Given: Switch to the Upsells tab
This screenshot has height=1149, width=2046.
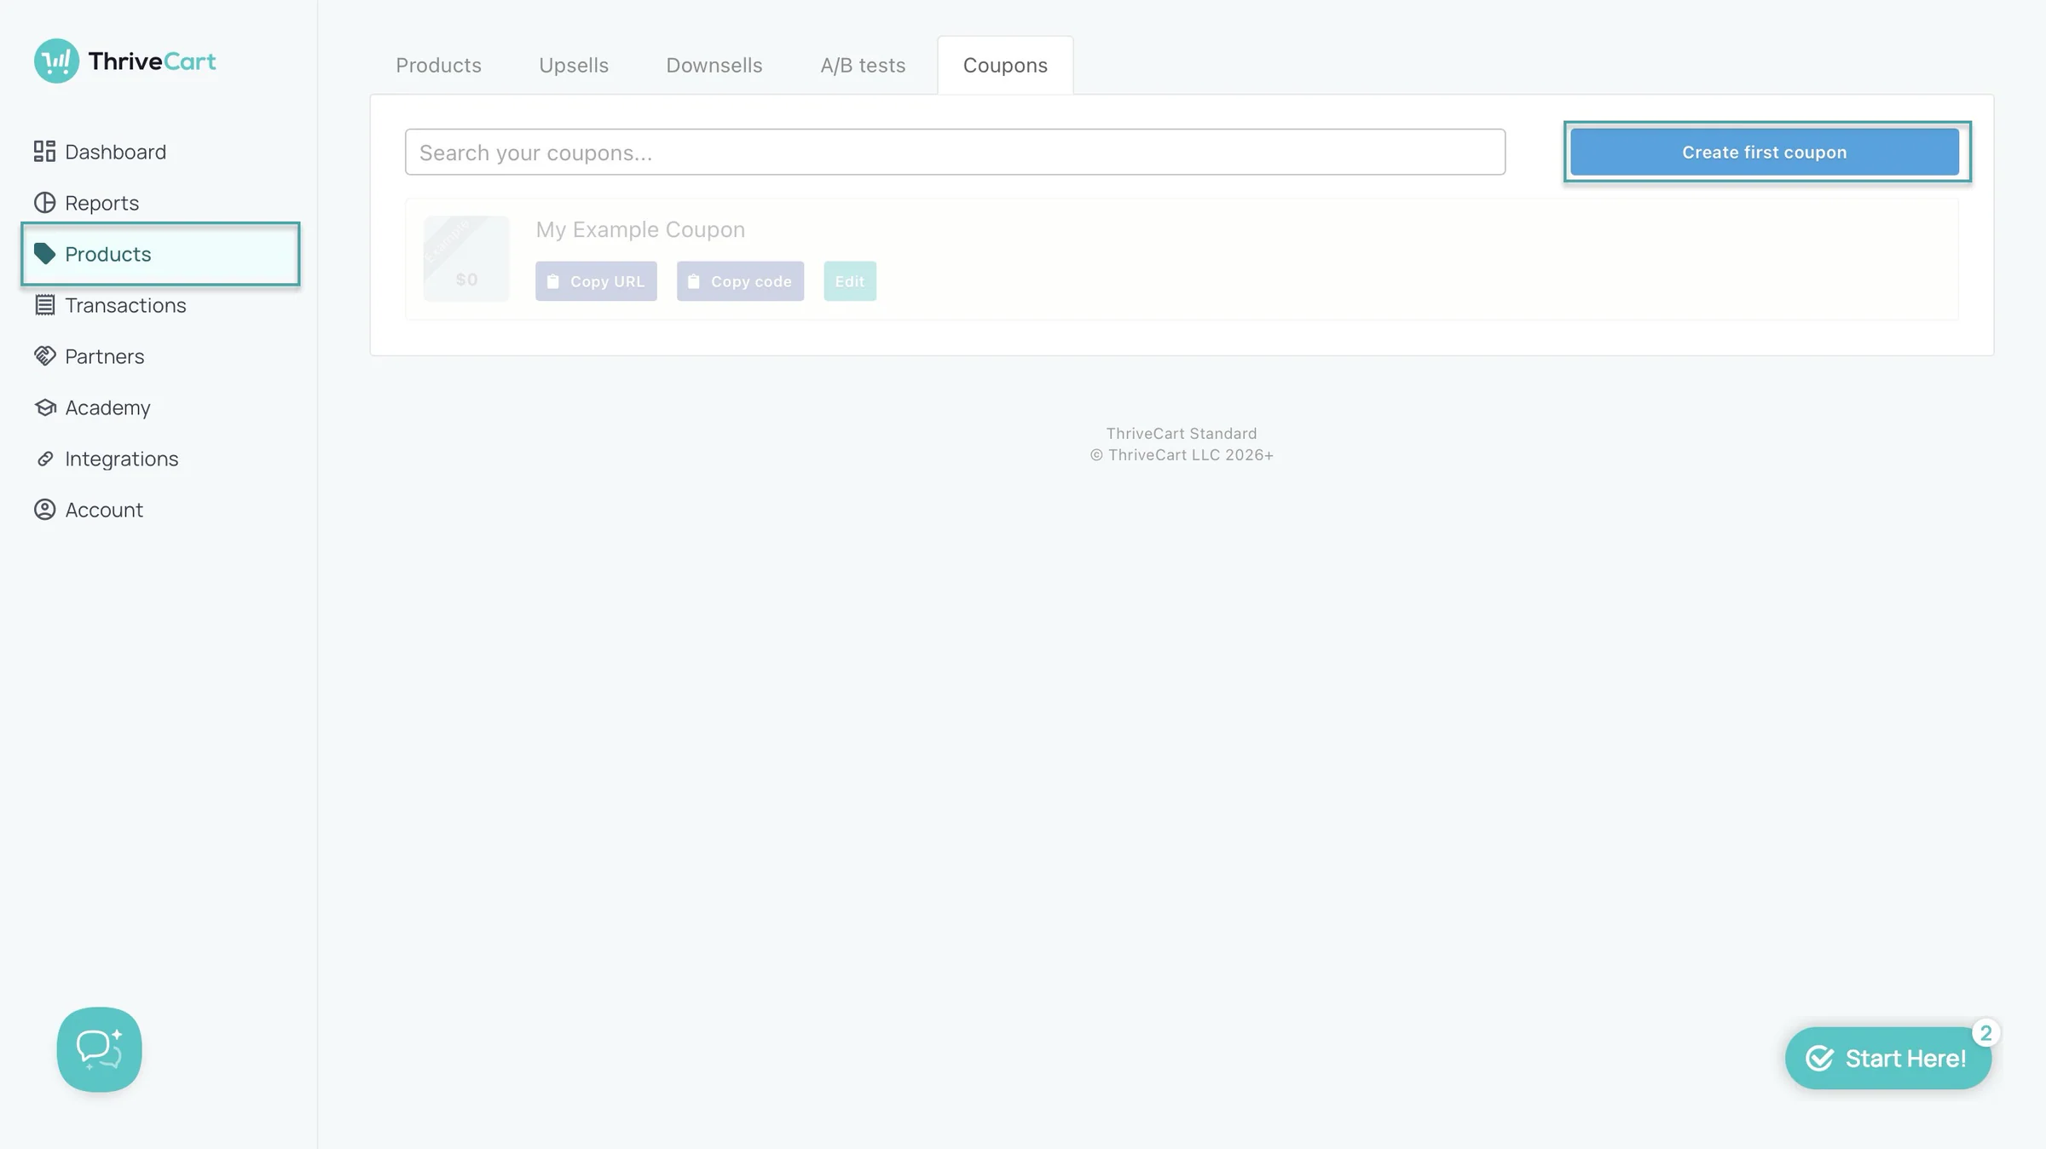Looking at the screenshot, I should pos(574,66).
